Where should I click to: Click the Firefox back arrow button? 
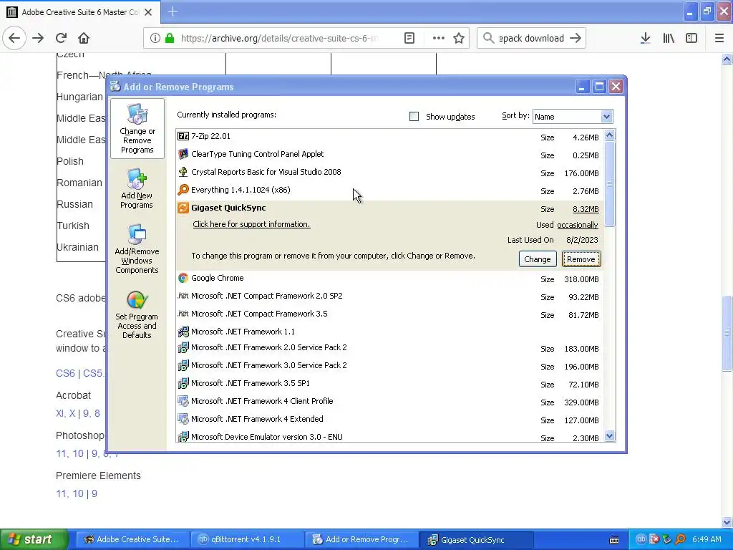point(14,38)
